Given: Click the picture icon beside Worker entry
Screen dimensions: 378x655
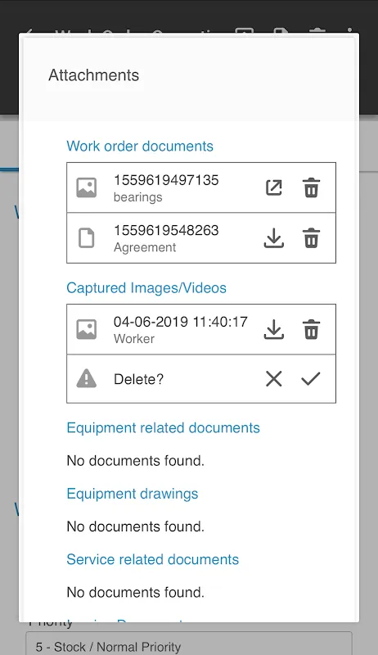Looking at the screenshot, I should (87, 330).
